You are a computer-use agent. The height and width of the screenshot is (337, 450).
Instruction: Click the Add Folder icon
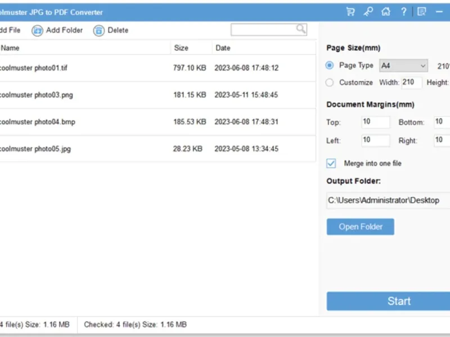point(37,30)
